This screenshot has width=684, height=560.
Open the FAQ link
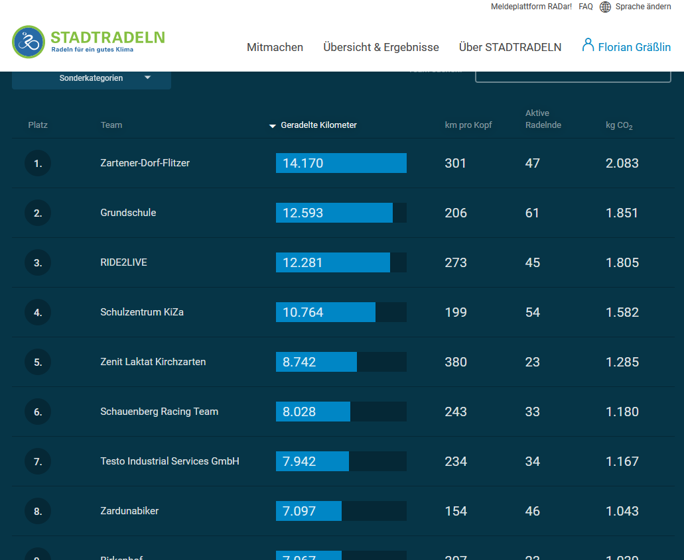tap(585, 7)
